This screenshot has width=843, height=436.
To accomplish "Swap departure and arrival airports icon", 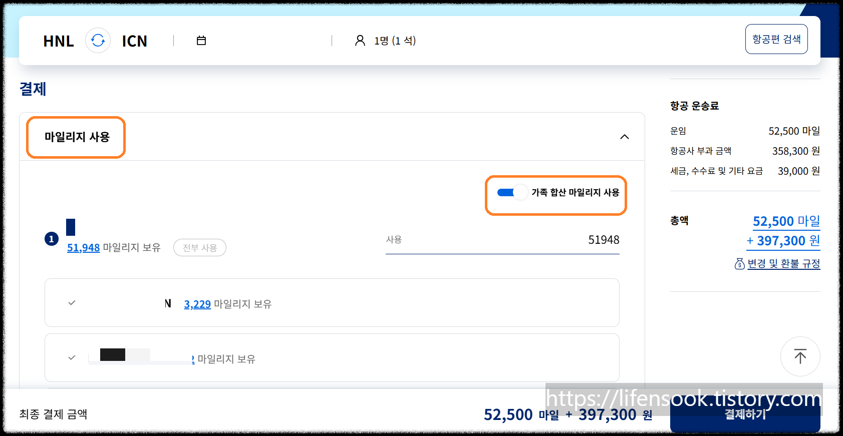I will pyautogui.click(x=98, y=41).
